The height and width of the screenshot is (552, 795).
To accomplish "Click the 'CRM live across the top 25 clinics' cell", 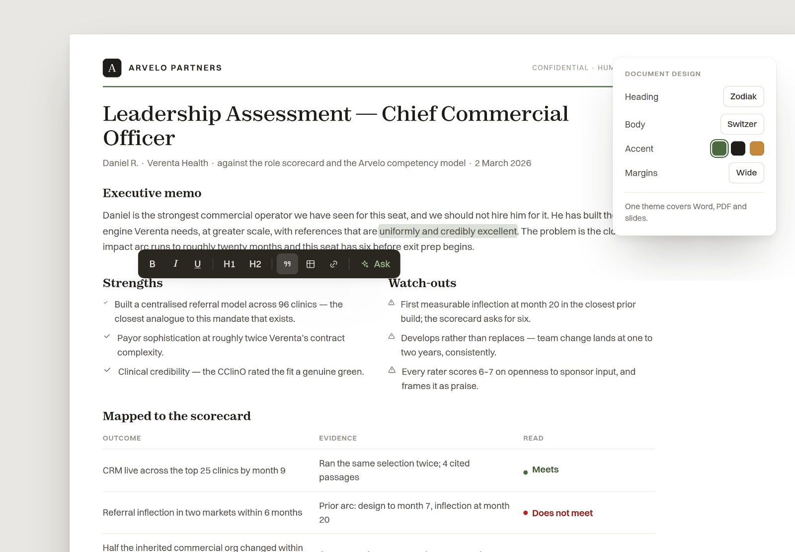I will 194,471.
